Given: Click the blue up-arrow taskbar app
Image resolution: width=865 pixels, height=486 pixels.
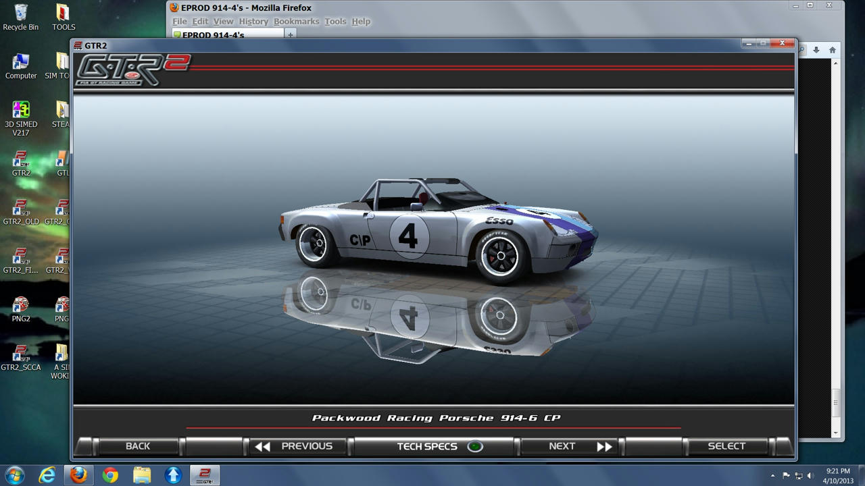Looking at the screenshot, I should click(173, 475).
